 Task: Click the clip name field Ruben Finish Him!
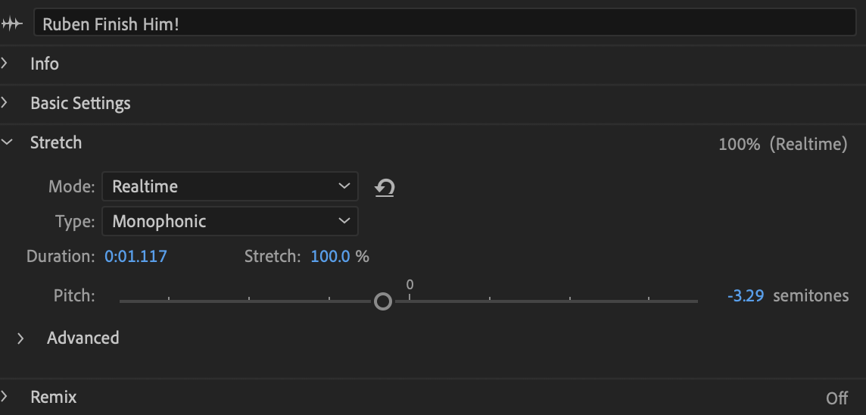(444, 24)
